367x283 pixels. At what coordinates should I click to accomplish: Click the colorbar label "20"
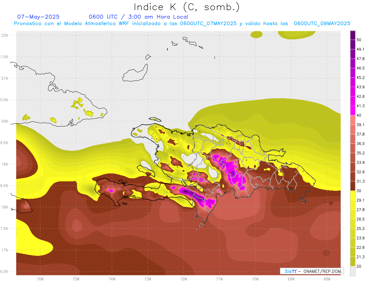[359, 266]
